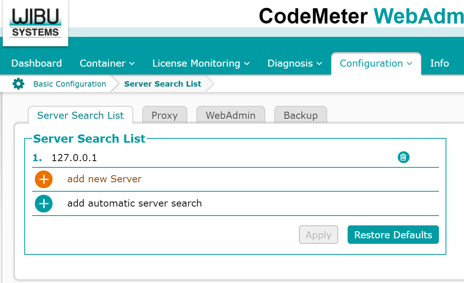Click the CodeMeter WebAdmin title
This screenshot has height=283, width=464.
(x=361, y=16)
